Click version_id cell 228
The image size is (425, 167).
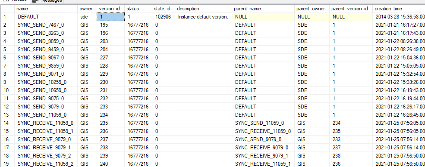pyautogui.click(x=110, y=66)
